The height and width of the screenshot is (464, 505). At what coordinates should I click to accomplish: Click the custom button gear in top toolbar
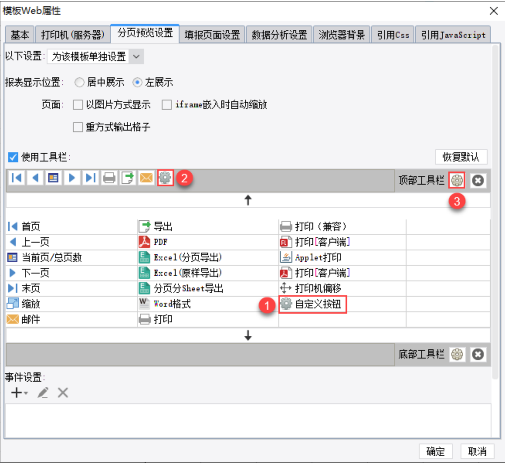165,178
